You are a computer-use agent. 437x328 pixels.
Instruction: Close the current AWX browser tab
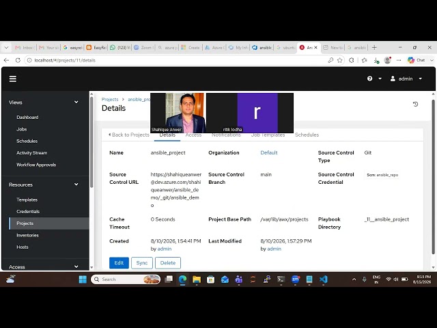[x=315, y=48]
